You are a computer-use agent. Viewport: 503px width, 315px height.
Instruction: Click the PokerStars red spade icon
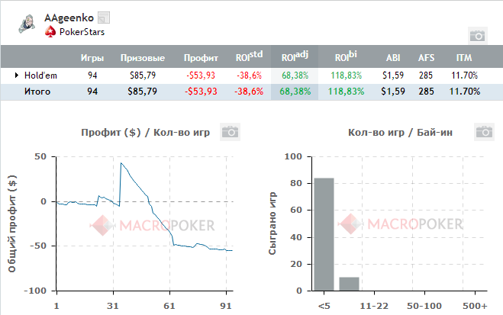[51, 32]
